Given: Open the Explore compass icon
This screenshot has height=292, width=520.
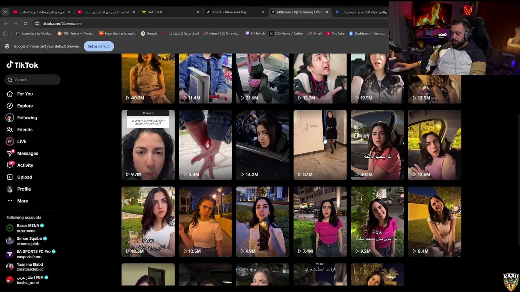Looking at the screenshot, I should [10, 106].
